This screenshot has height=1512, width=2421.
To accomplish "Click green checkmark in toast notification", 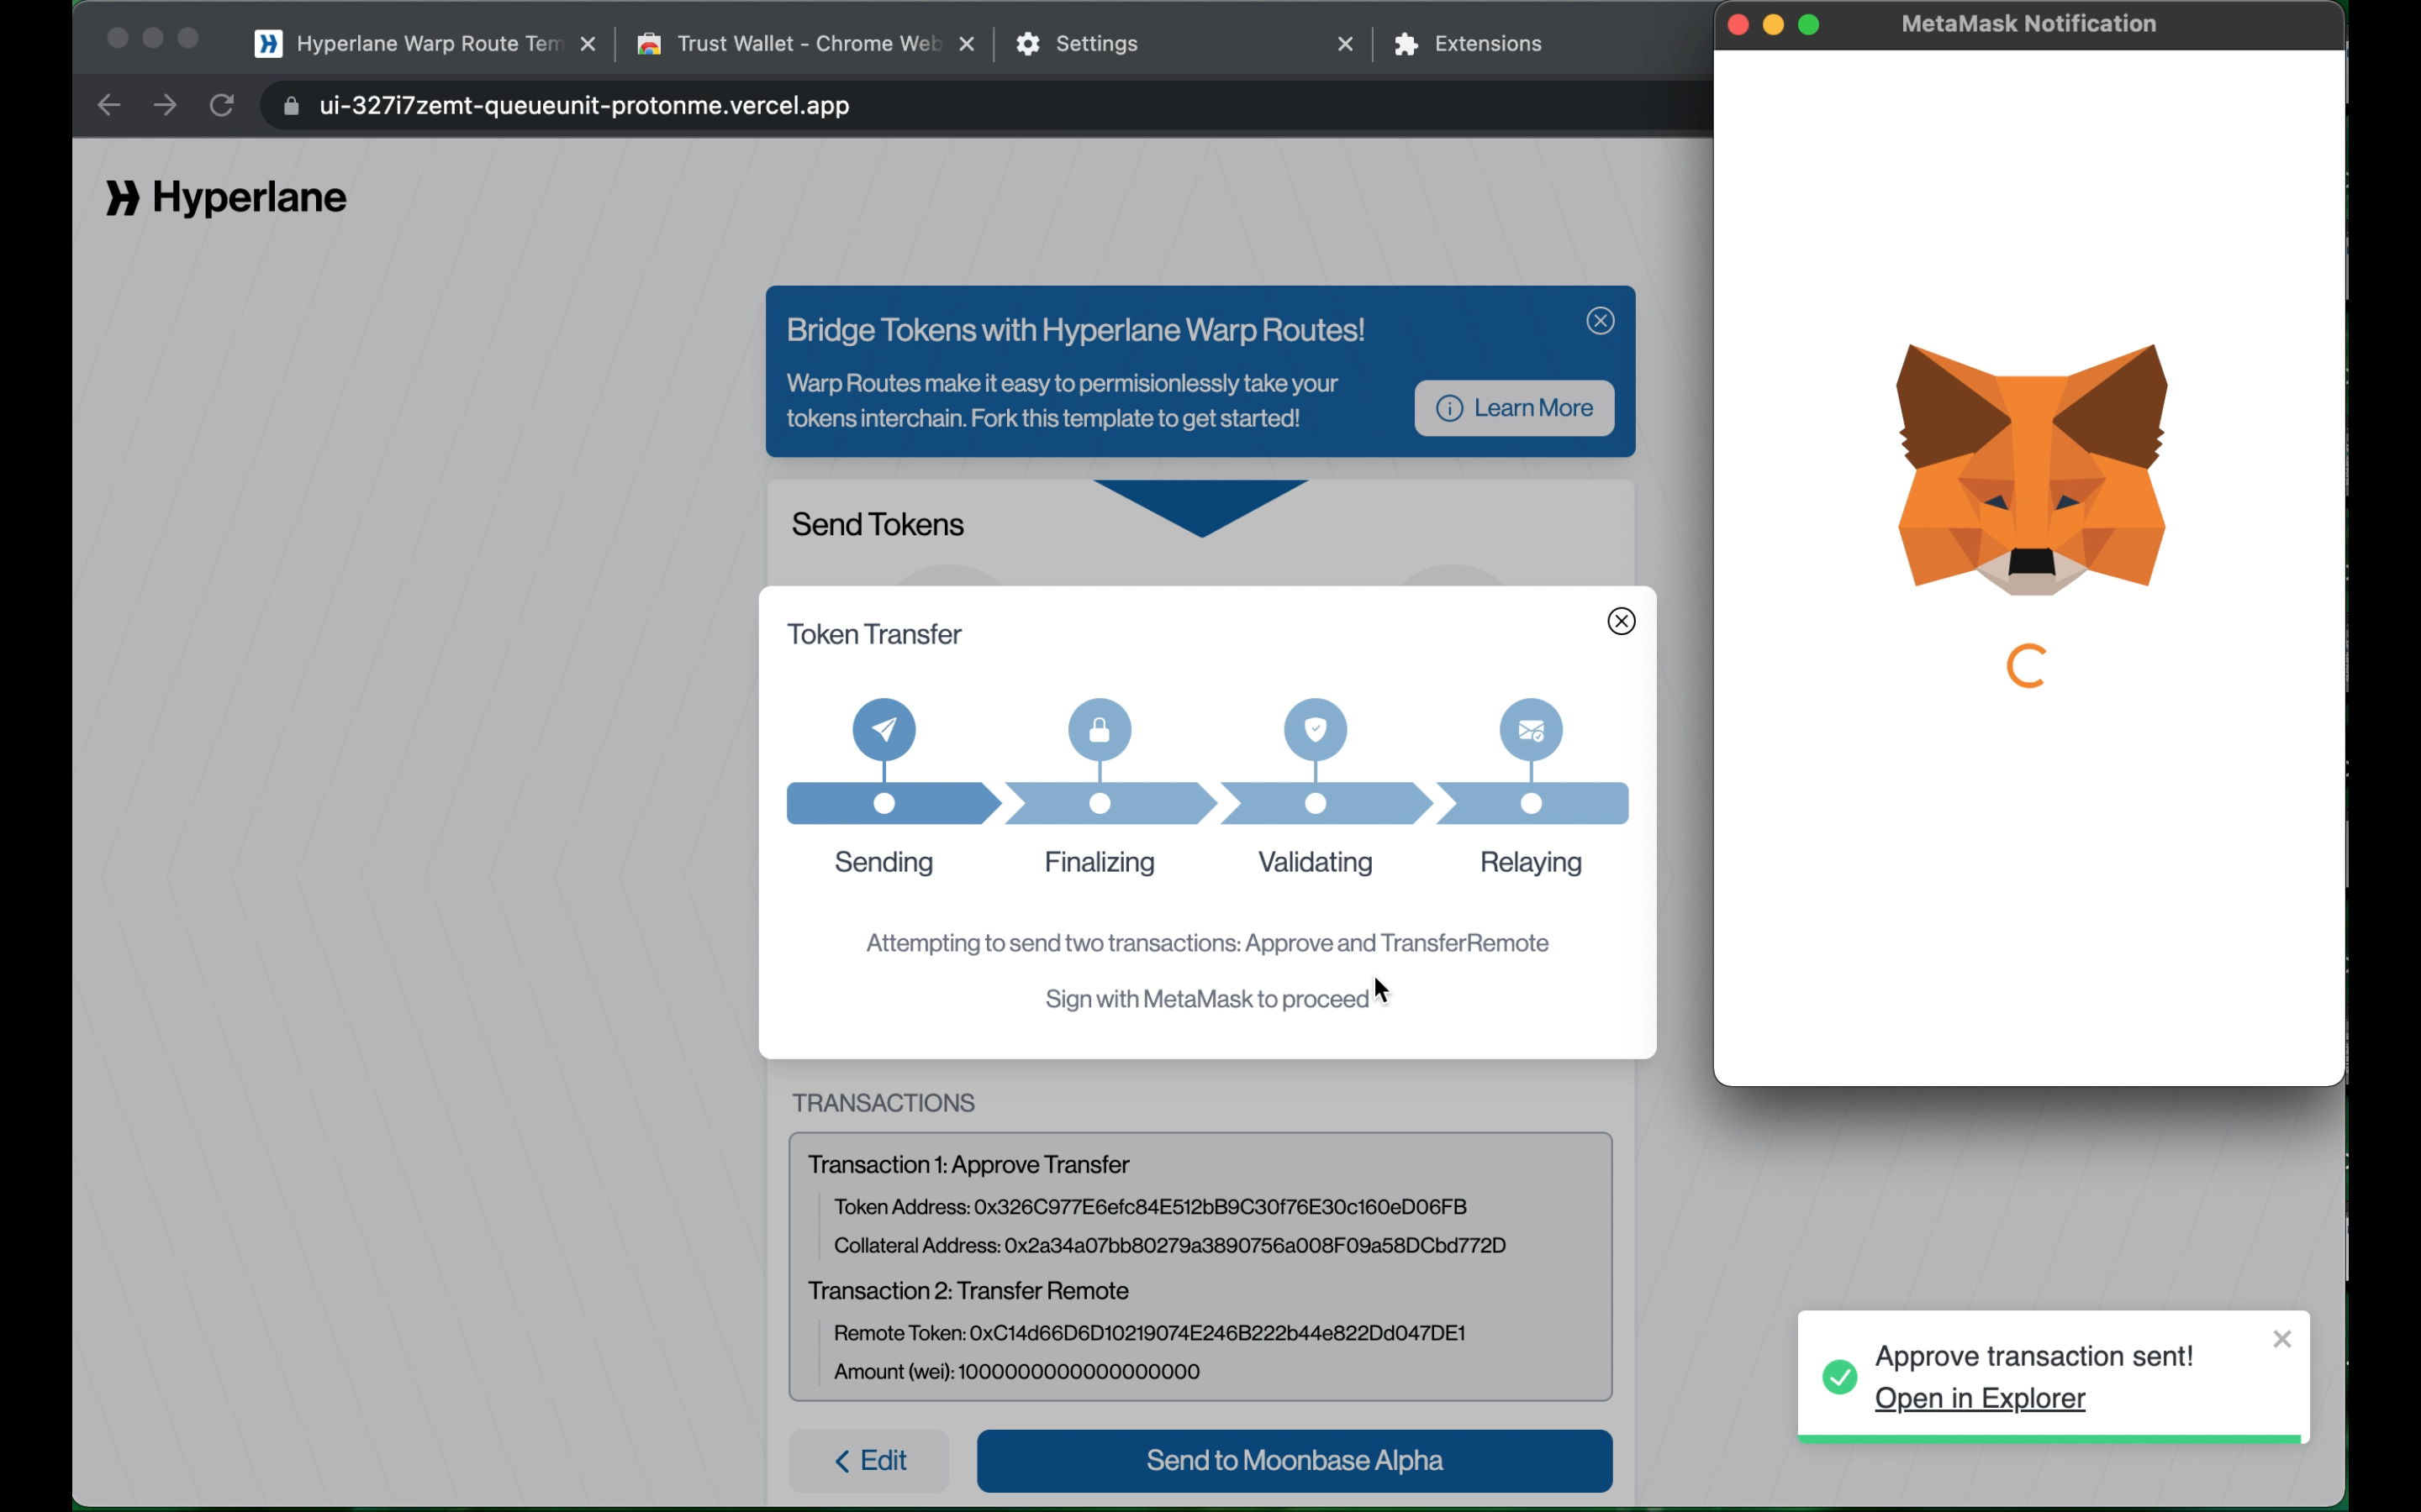I will click(1840, 1377).
